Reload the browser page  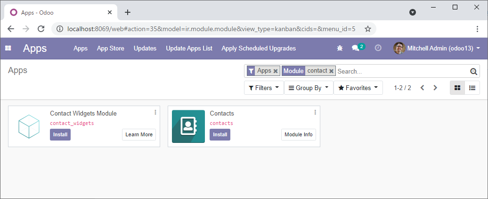click(41, 29)
